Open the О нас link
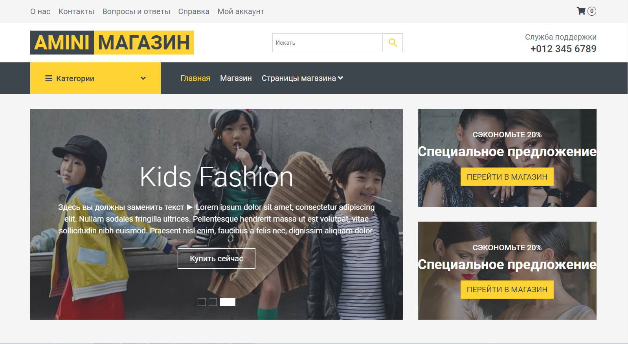The height and width of the screenshot is (344, 628). 40,12
